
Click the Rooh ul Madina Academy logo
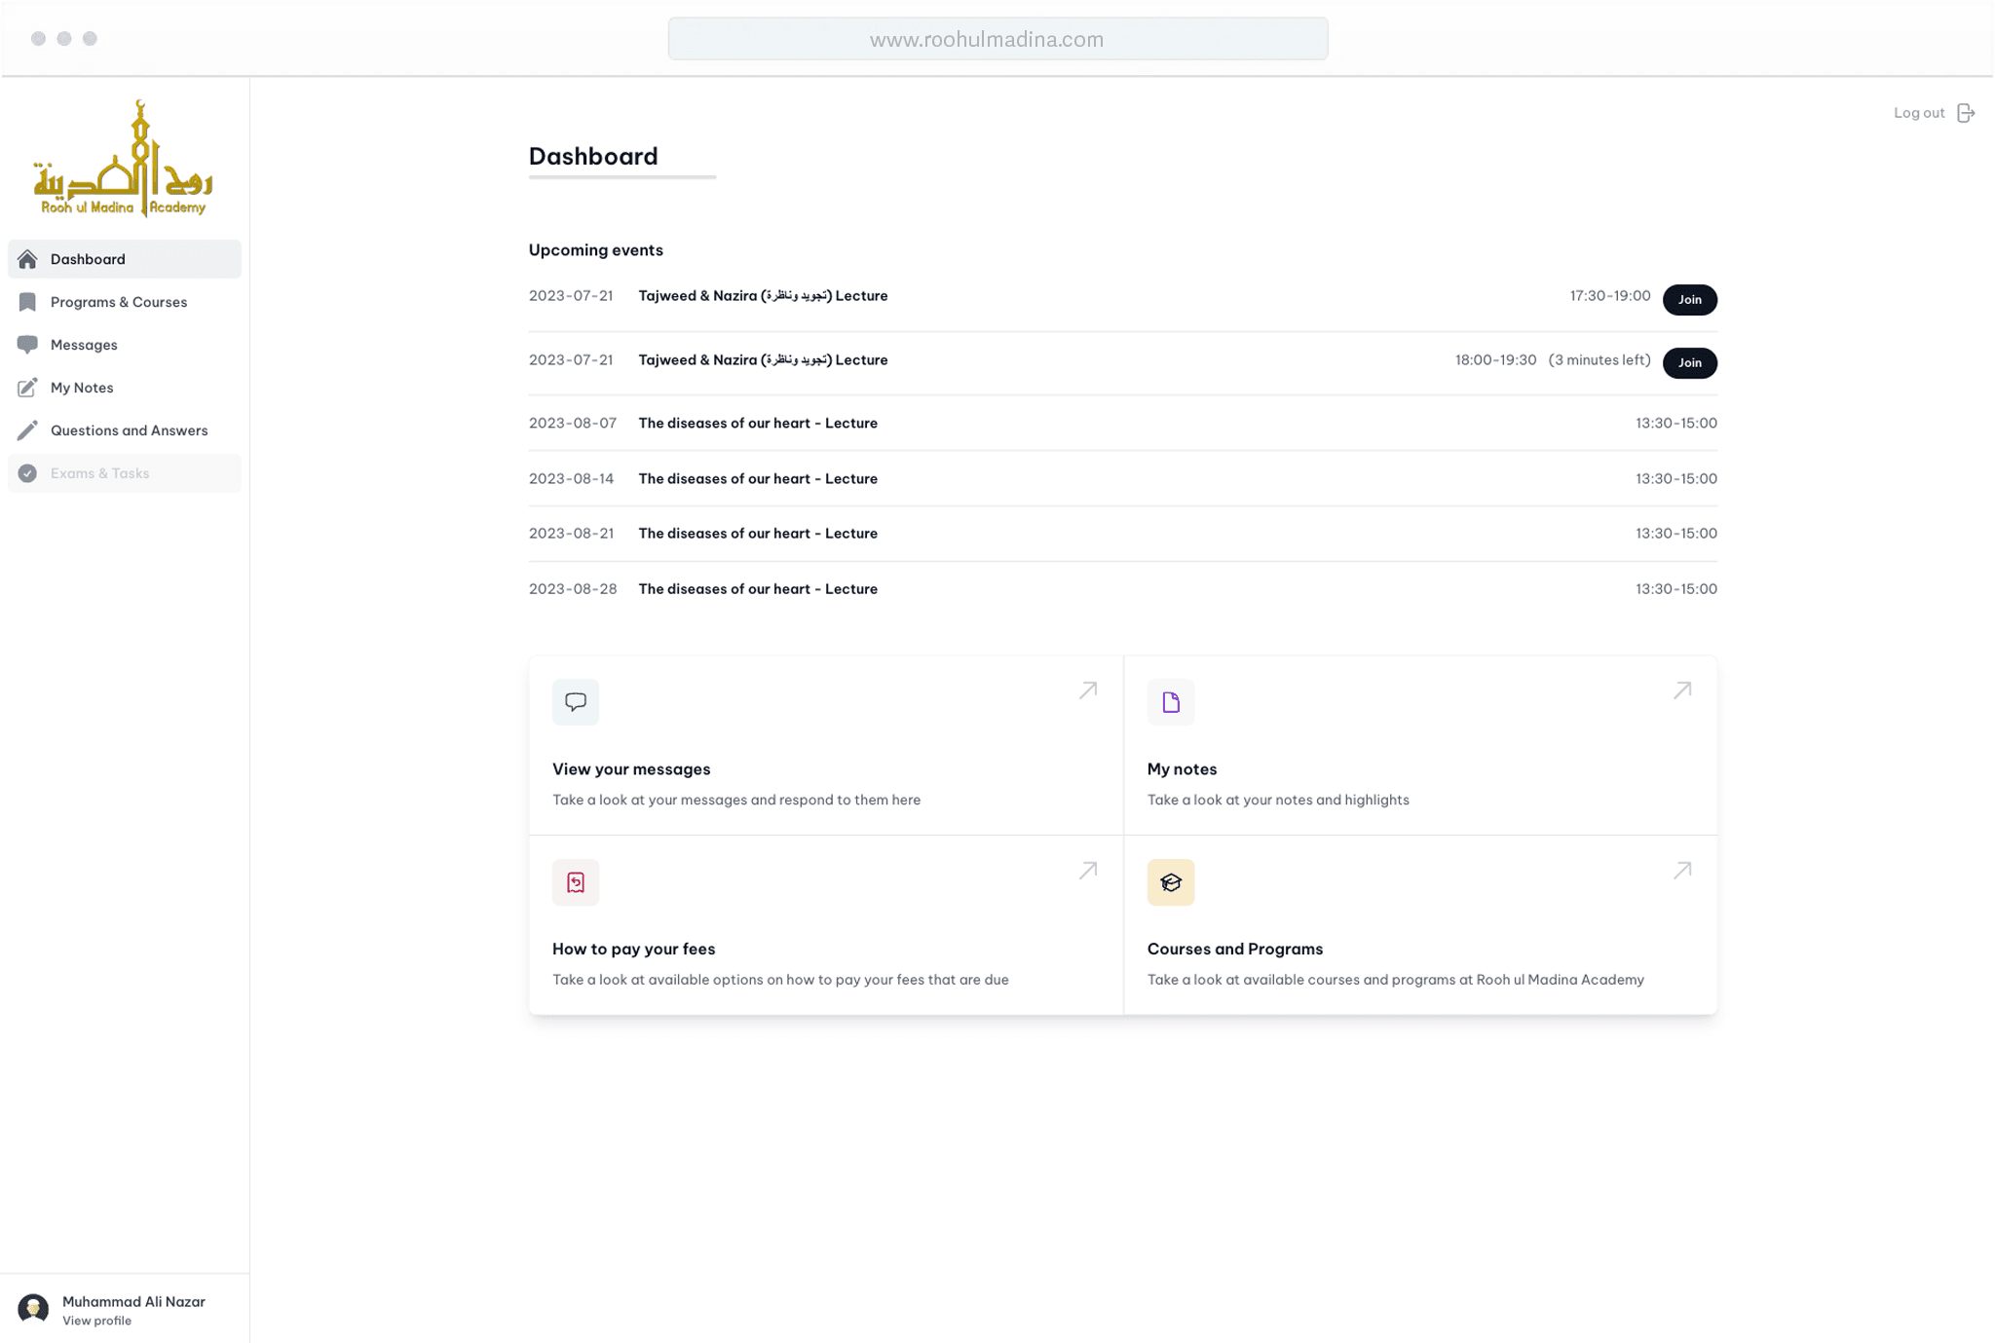click(x=124, y=159)
